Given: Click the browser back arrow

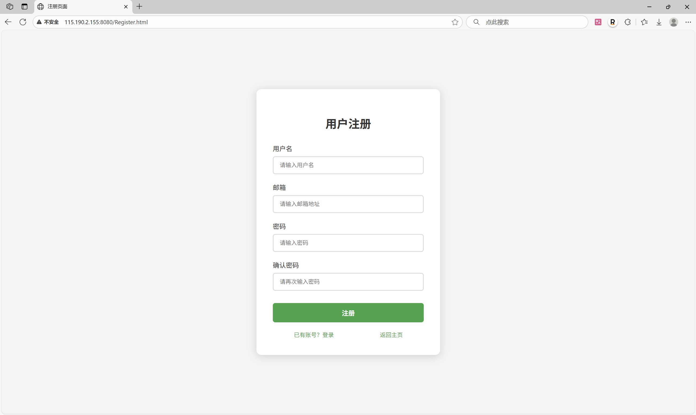Looking at the screenshot, I should pyautogui.click(x=8, y=22).
